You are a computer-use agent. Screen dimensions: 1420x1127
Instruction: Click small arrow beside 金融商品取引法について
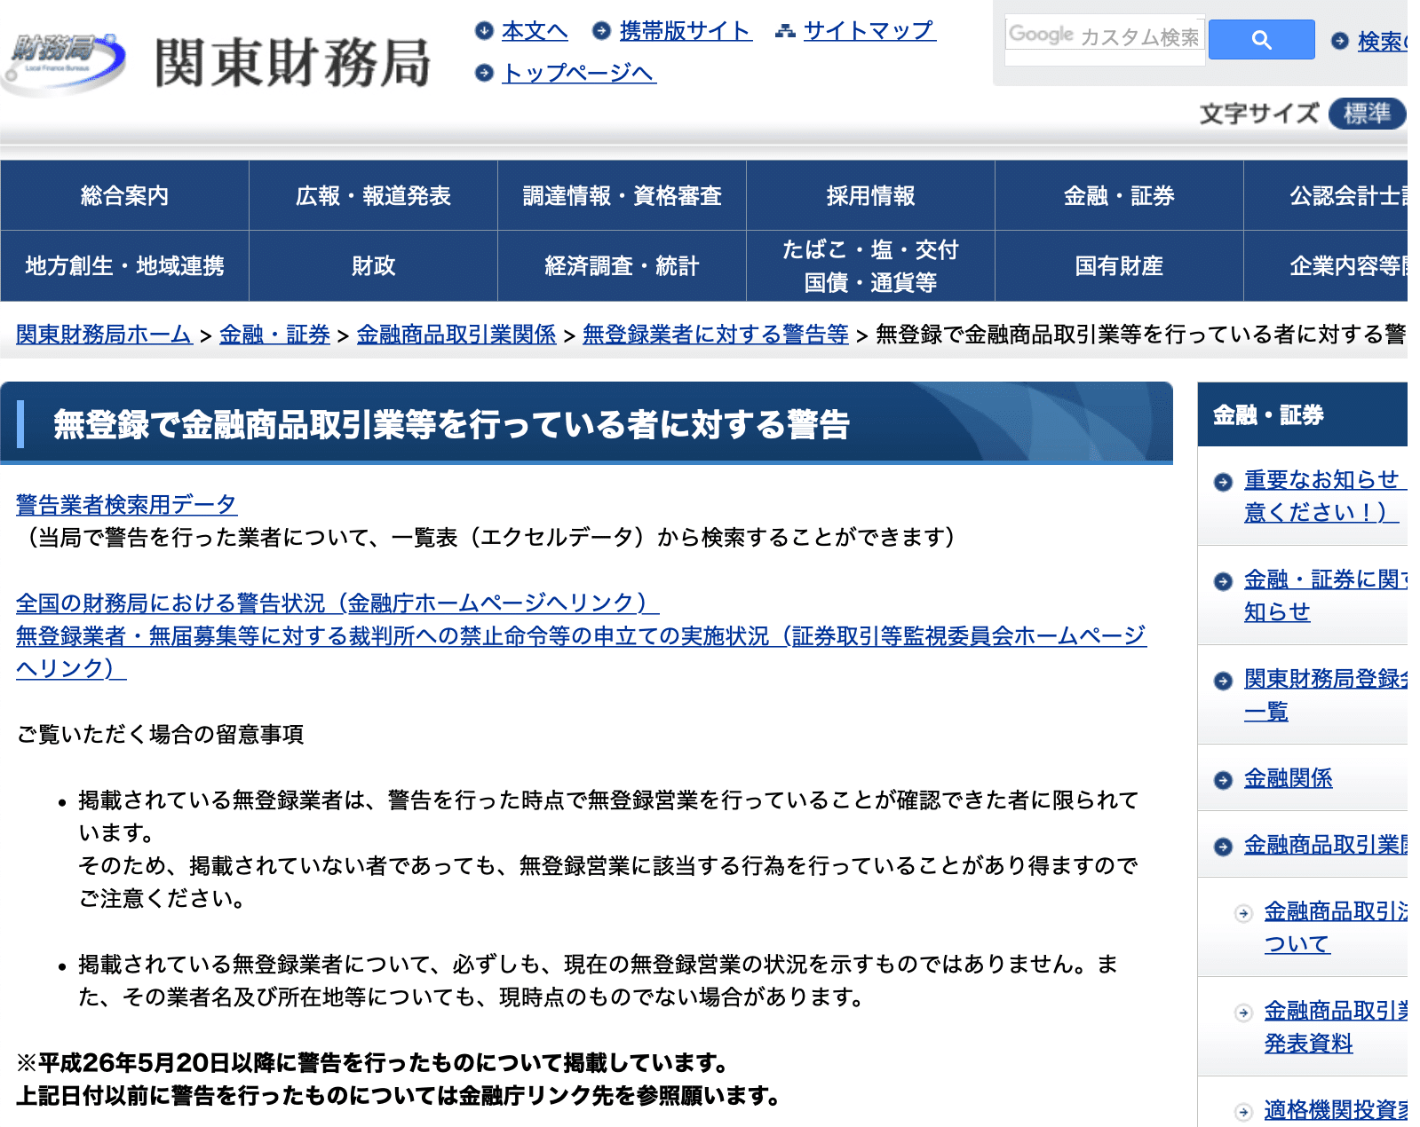(1244, 913)
